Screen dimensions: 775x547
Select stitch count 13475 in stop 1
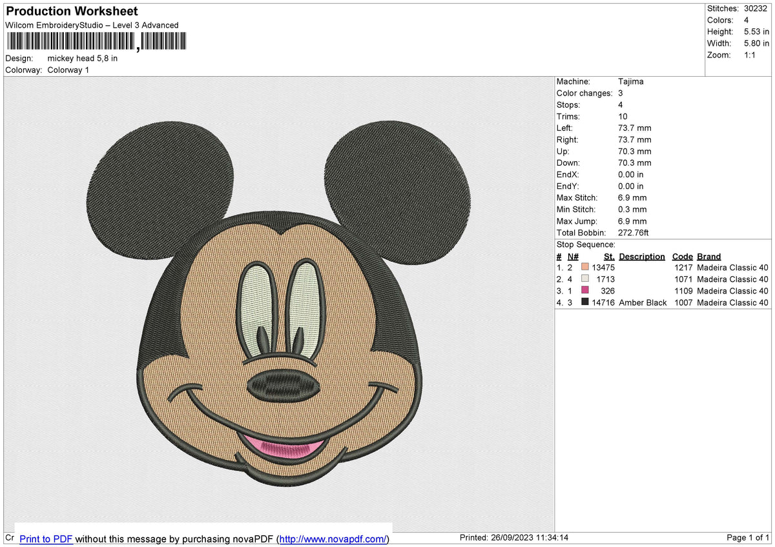603,267
